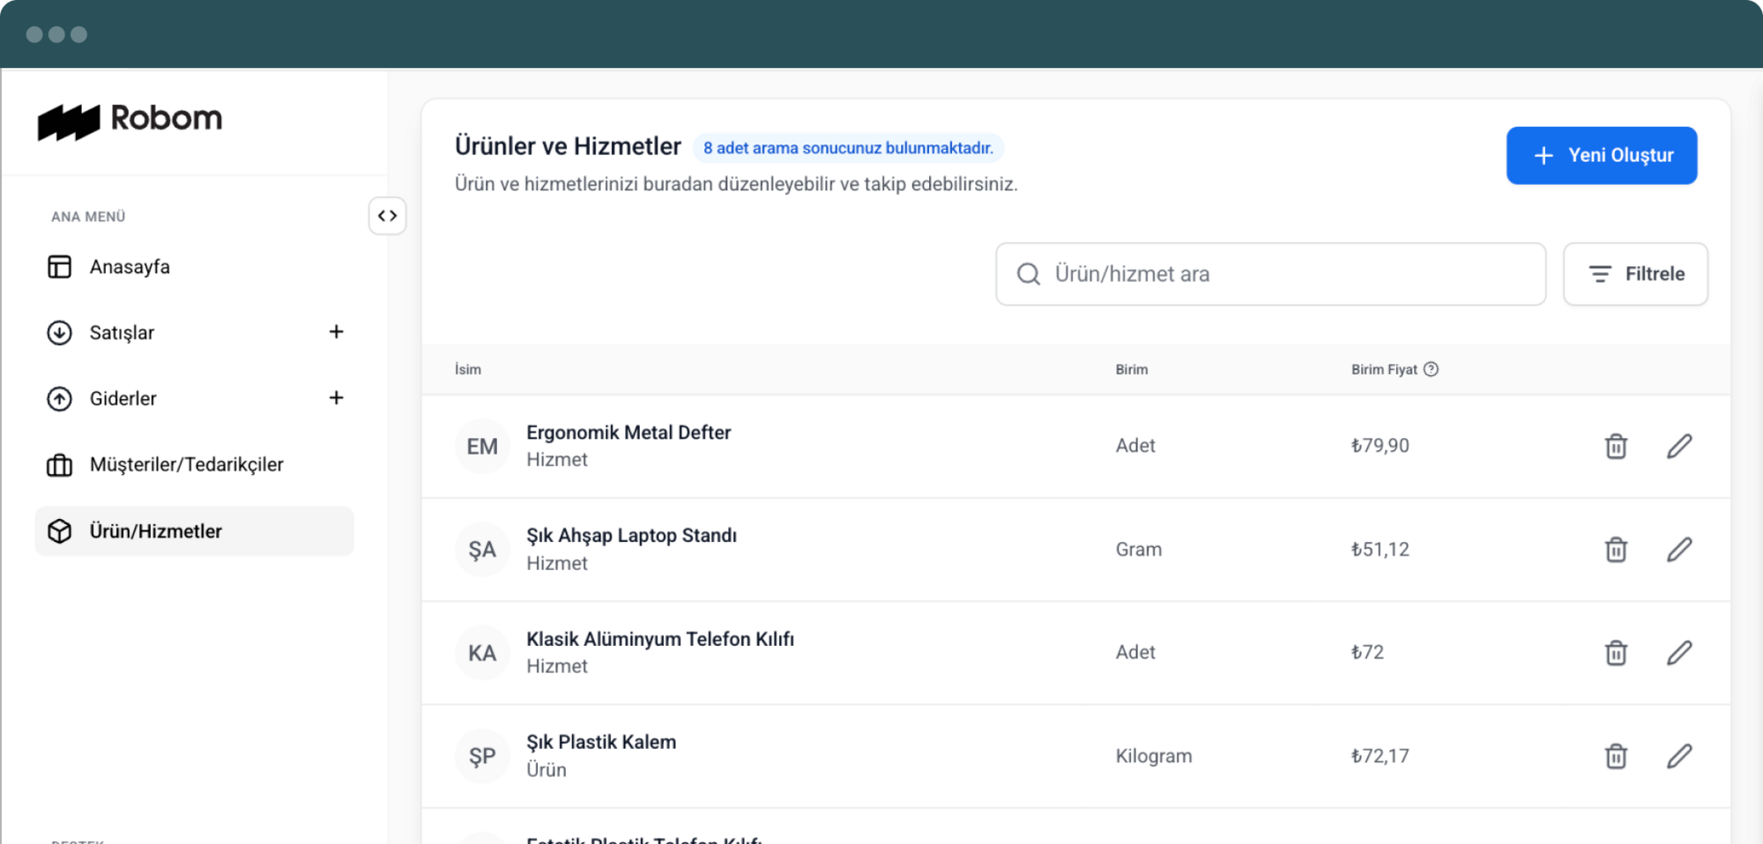The height and width of the screenshot is (844, 1763).
Task: Expand Giderler with its plus icon
Action: pos(336,398)
